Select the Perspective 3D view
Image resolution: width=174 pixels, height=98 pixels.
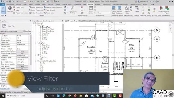(43, 57)
